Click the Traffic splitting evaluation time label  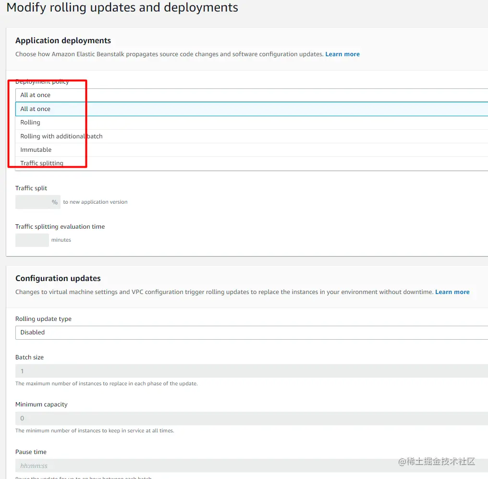coord(60,227)
